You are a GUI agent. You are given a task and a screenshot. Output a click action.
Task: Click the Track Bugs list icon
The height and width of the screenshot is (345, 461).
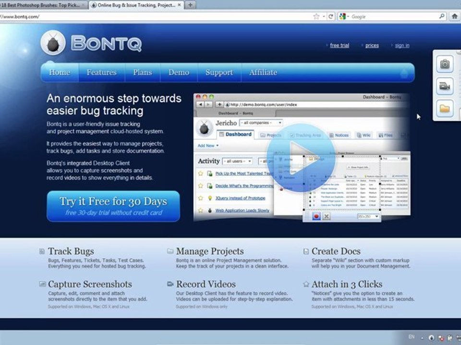pyautogui.click(x=42, y=251)
